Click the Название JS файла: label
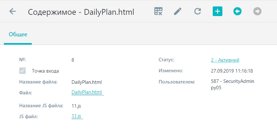277x132 pixels. [x=41, y=106]
